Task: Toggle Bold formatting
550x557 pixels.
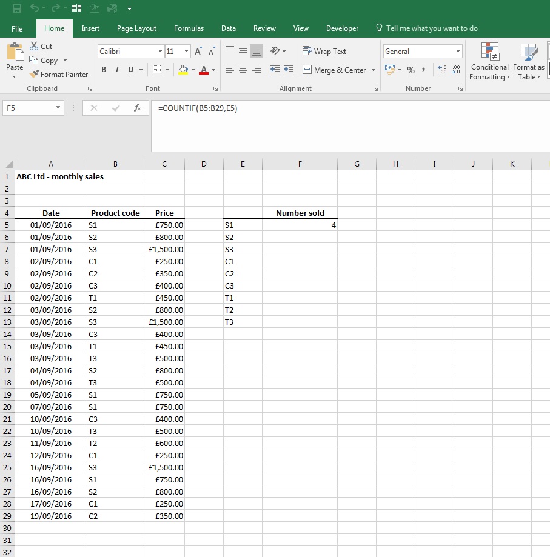Action: 104,70
